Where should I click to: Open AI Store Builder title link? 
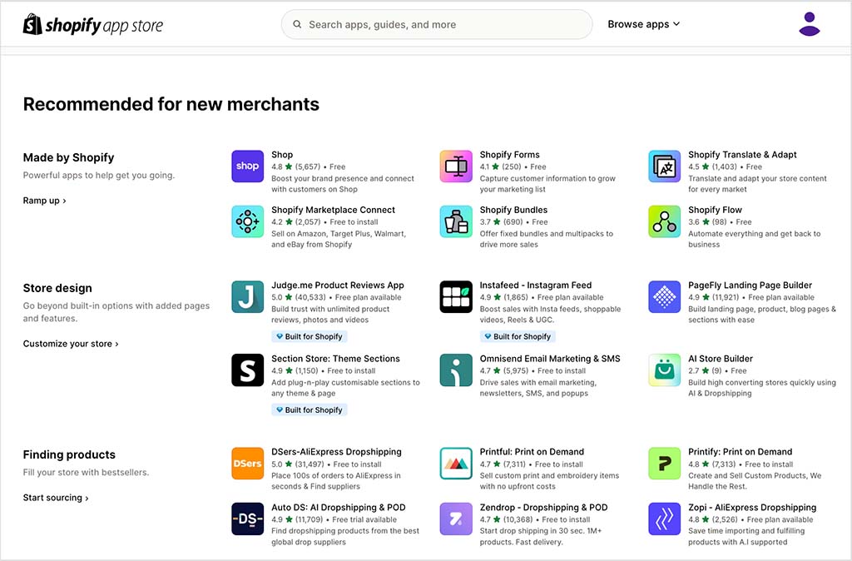click(x=721, y=359)
